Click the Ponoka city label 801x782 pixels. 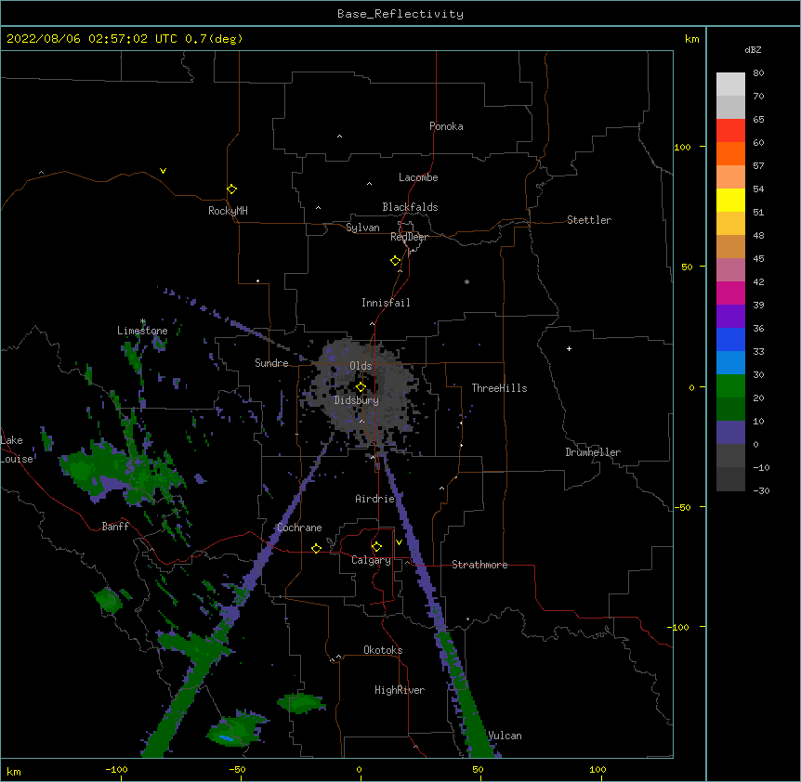[446, 126]
